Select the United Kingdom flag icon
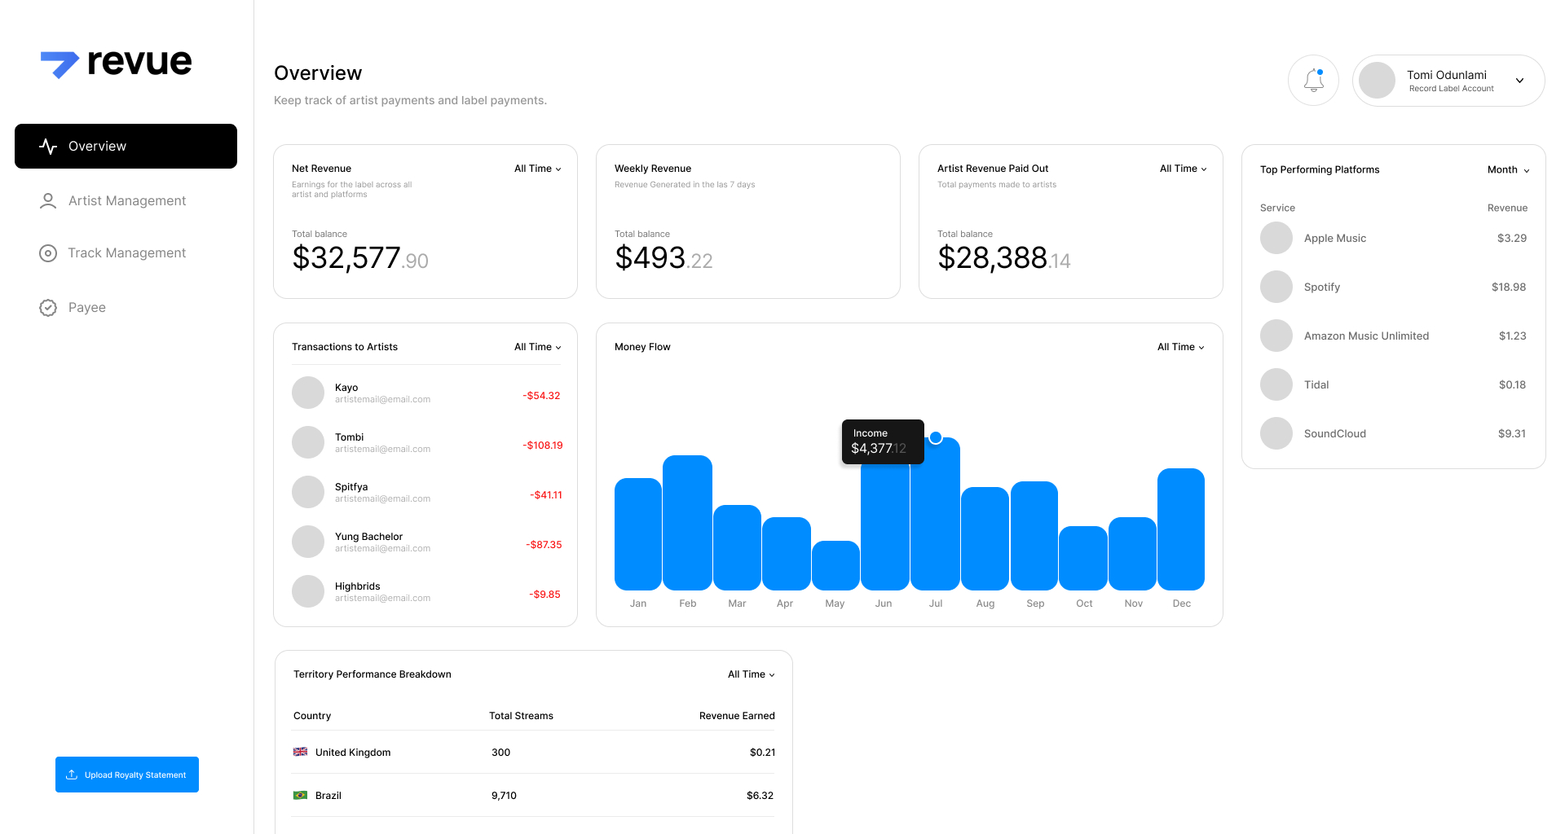The image size is (1565, 834). 301,752
